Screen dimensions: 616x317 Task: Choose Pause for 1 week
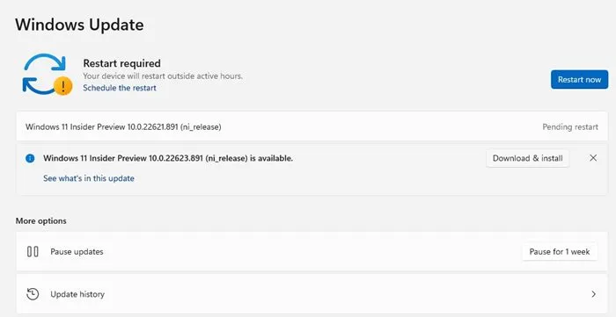[x=560, y=251]
